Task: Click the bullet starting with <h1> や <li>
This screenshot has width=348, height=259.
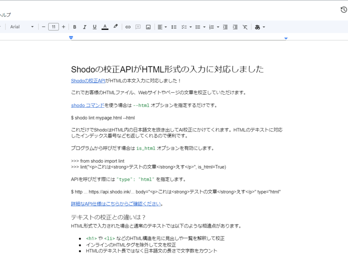Action: click(x=155, y=239)
